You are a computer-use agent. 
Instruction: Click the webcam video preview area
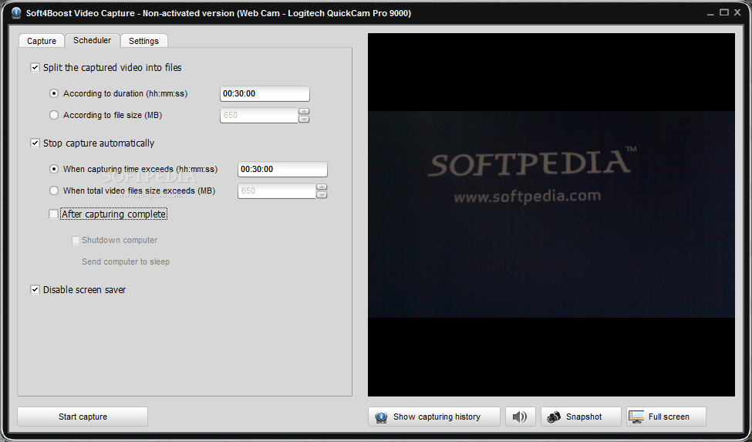coord(551,214)
